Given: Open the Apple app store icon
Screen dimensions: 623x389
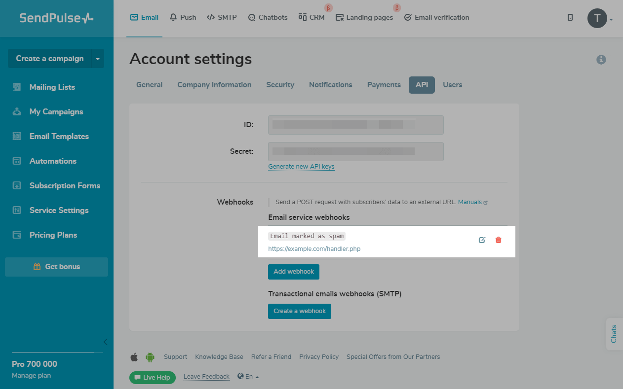Looking at the screenshot, I should (x=134, y=357).
